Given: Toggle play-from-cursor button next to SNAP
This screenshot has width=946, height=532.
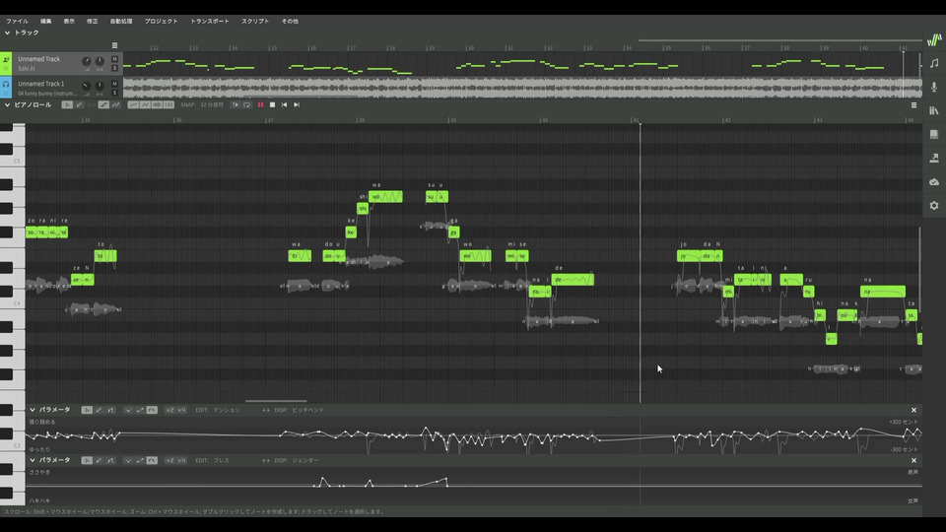Looking at the screenshot, I should click(236, 105).
